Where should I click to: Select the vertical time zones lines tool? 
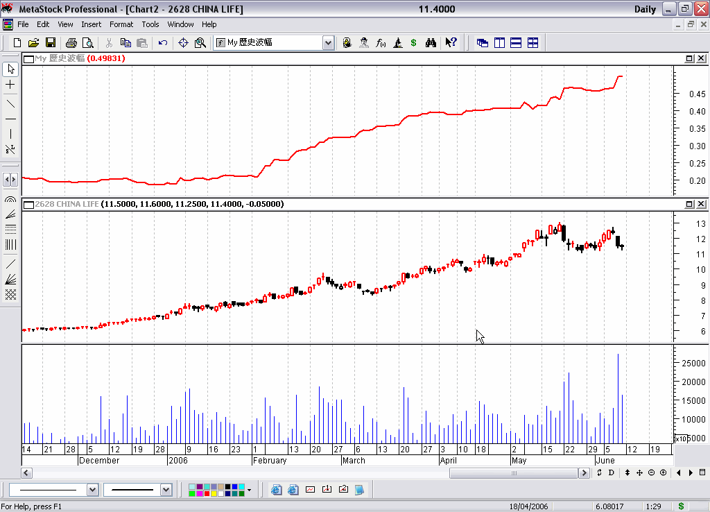[10, 245]
